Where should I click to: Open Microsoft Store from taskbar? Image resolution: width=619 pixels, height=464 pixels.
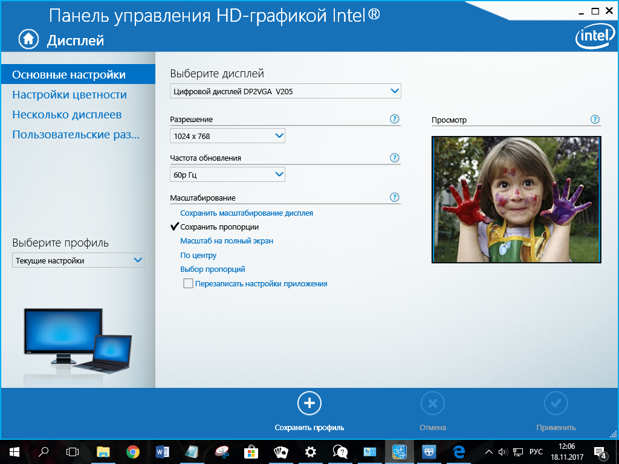coord(251,452)
